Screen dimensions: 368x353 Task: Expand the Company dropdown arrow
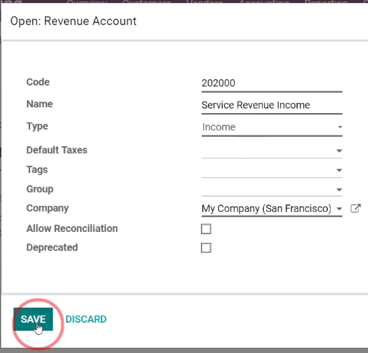(x=339, y=209)
